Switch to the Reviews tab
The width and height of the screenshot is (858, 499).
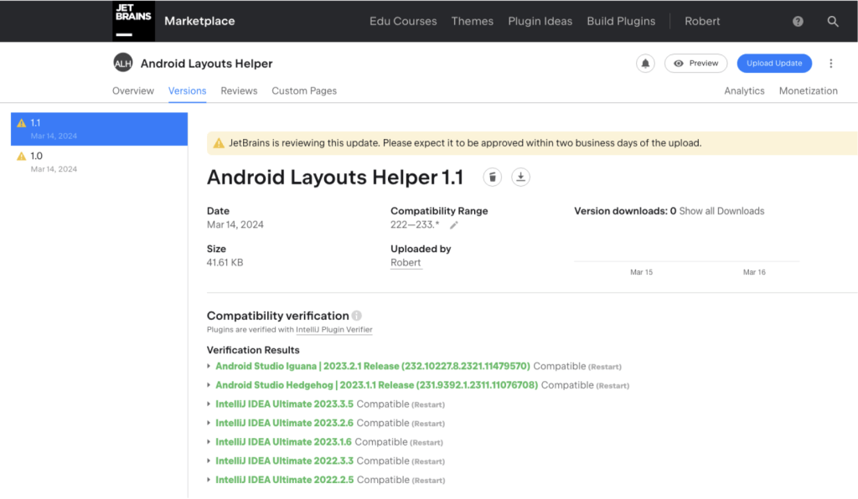pyautogui.click(x=239, y=90)
